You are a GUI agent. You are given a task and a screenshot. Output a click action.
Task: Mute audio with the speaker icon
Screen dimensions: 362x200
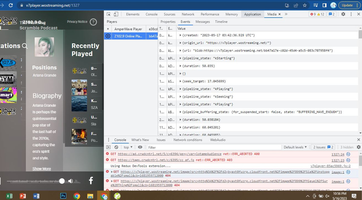click(71, 181)
